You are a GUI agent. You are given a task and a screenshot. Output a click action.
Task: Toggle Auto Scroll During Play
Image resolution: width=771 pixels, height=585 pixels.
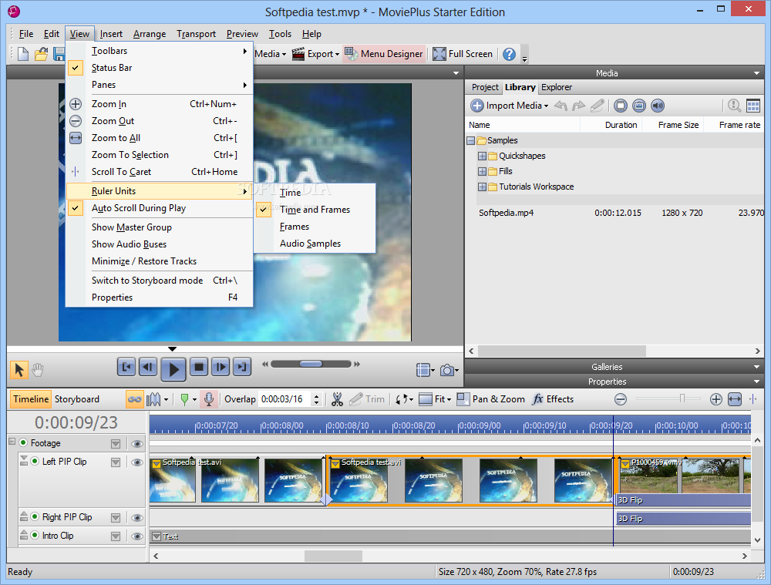point(160,208)
